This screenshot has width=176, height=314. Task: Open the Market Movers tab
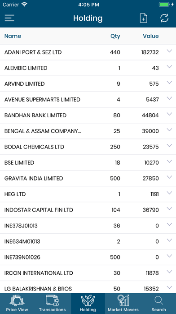click(123, 303)
